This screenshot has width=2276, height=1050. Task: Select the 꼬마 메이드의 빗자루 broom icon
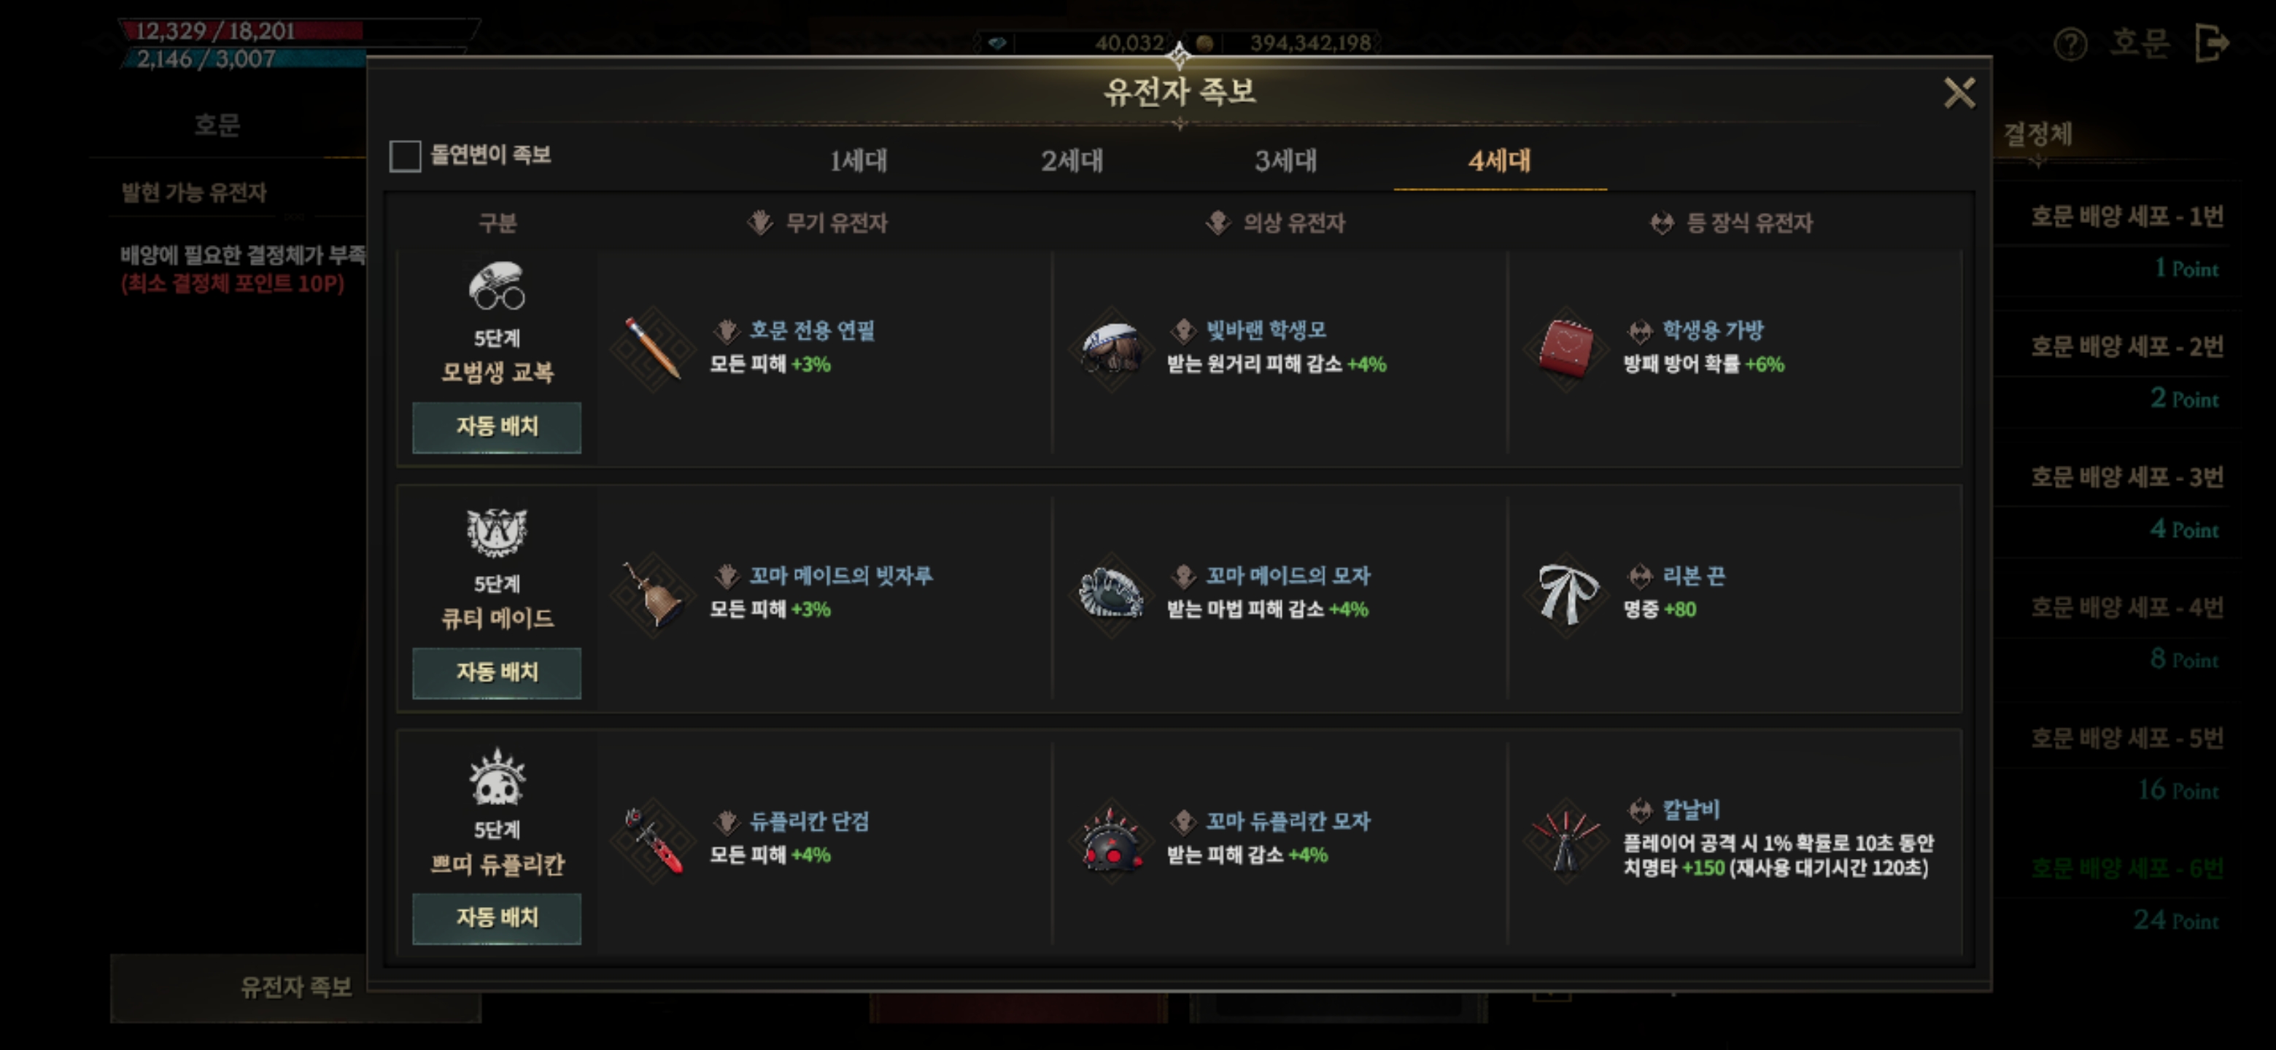[x=653, y=594]
